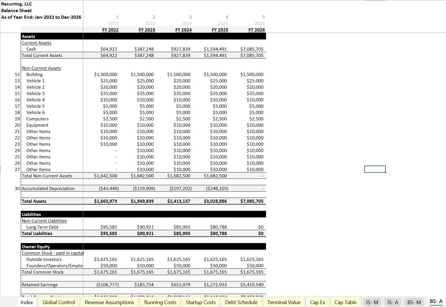The width and height of the screenshot is (446, 307).
Task: Select the Current Assets label
Action: [37, 43]
